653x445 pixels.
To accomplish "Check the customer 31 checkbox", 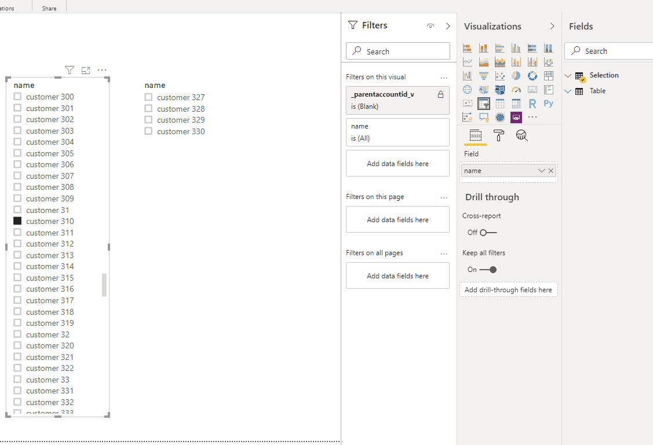I will click(x=17, y=209).
